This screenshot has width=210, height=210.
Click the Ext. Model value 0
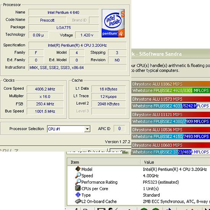click(x=77, y=60)
